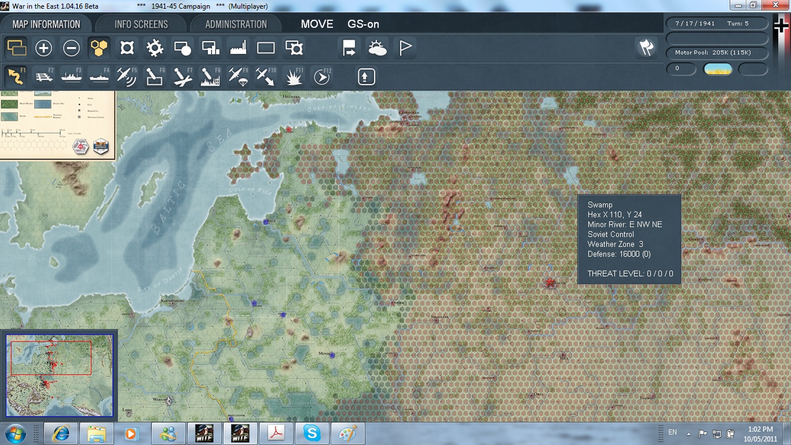Image resolution: width=791 pixels, height=445 pixels.
Task: Toggle the square-with-corner-circles map overlay icon
Action: pos(127,48)
